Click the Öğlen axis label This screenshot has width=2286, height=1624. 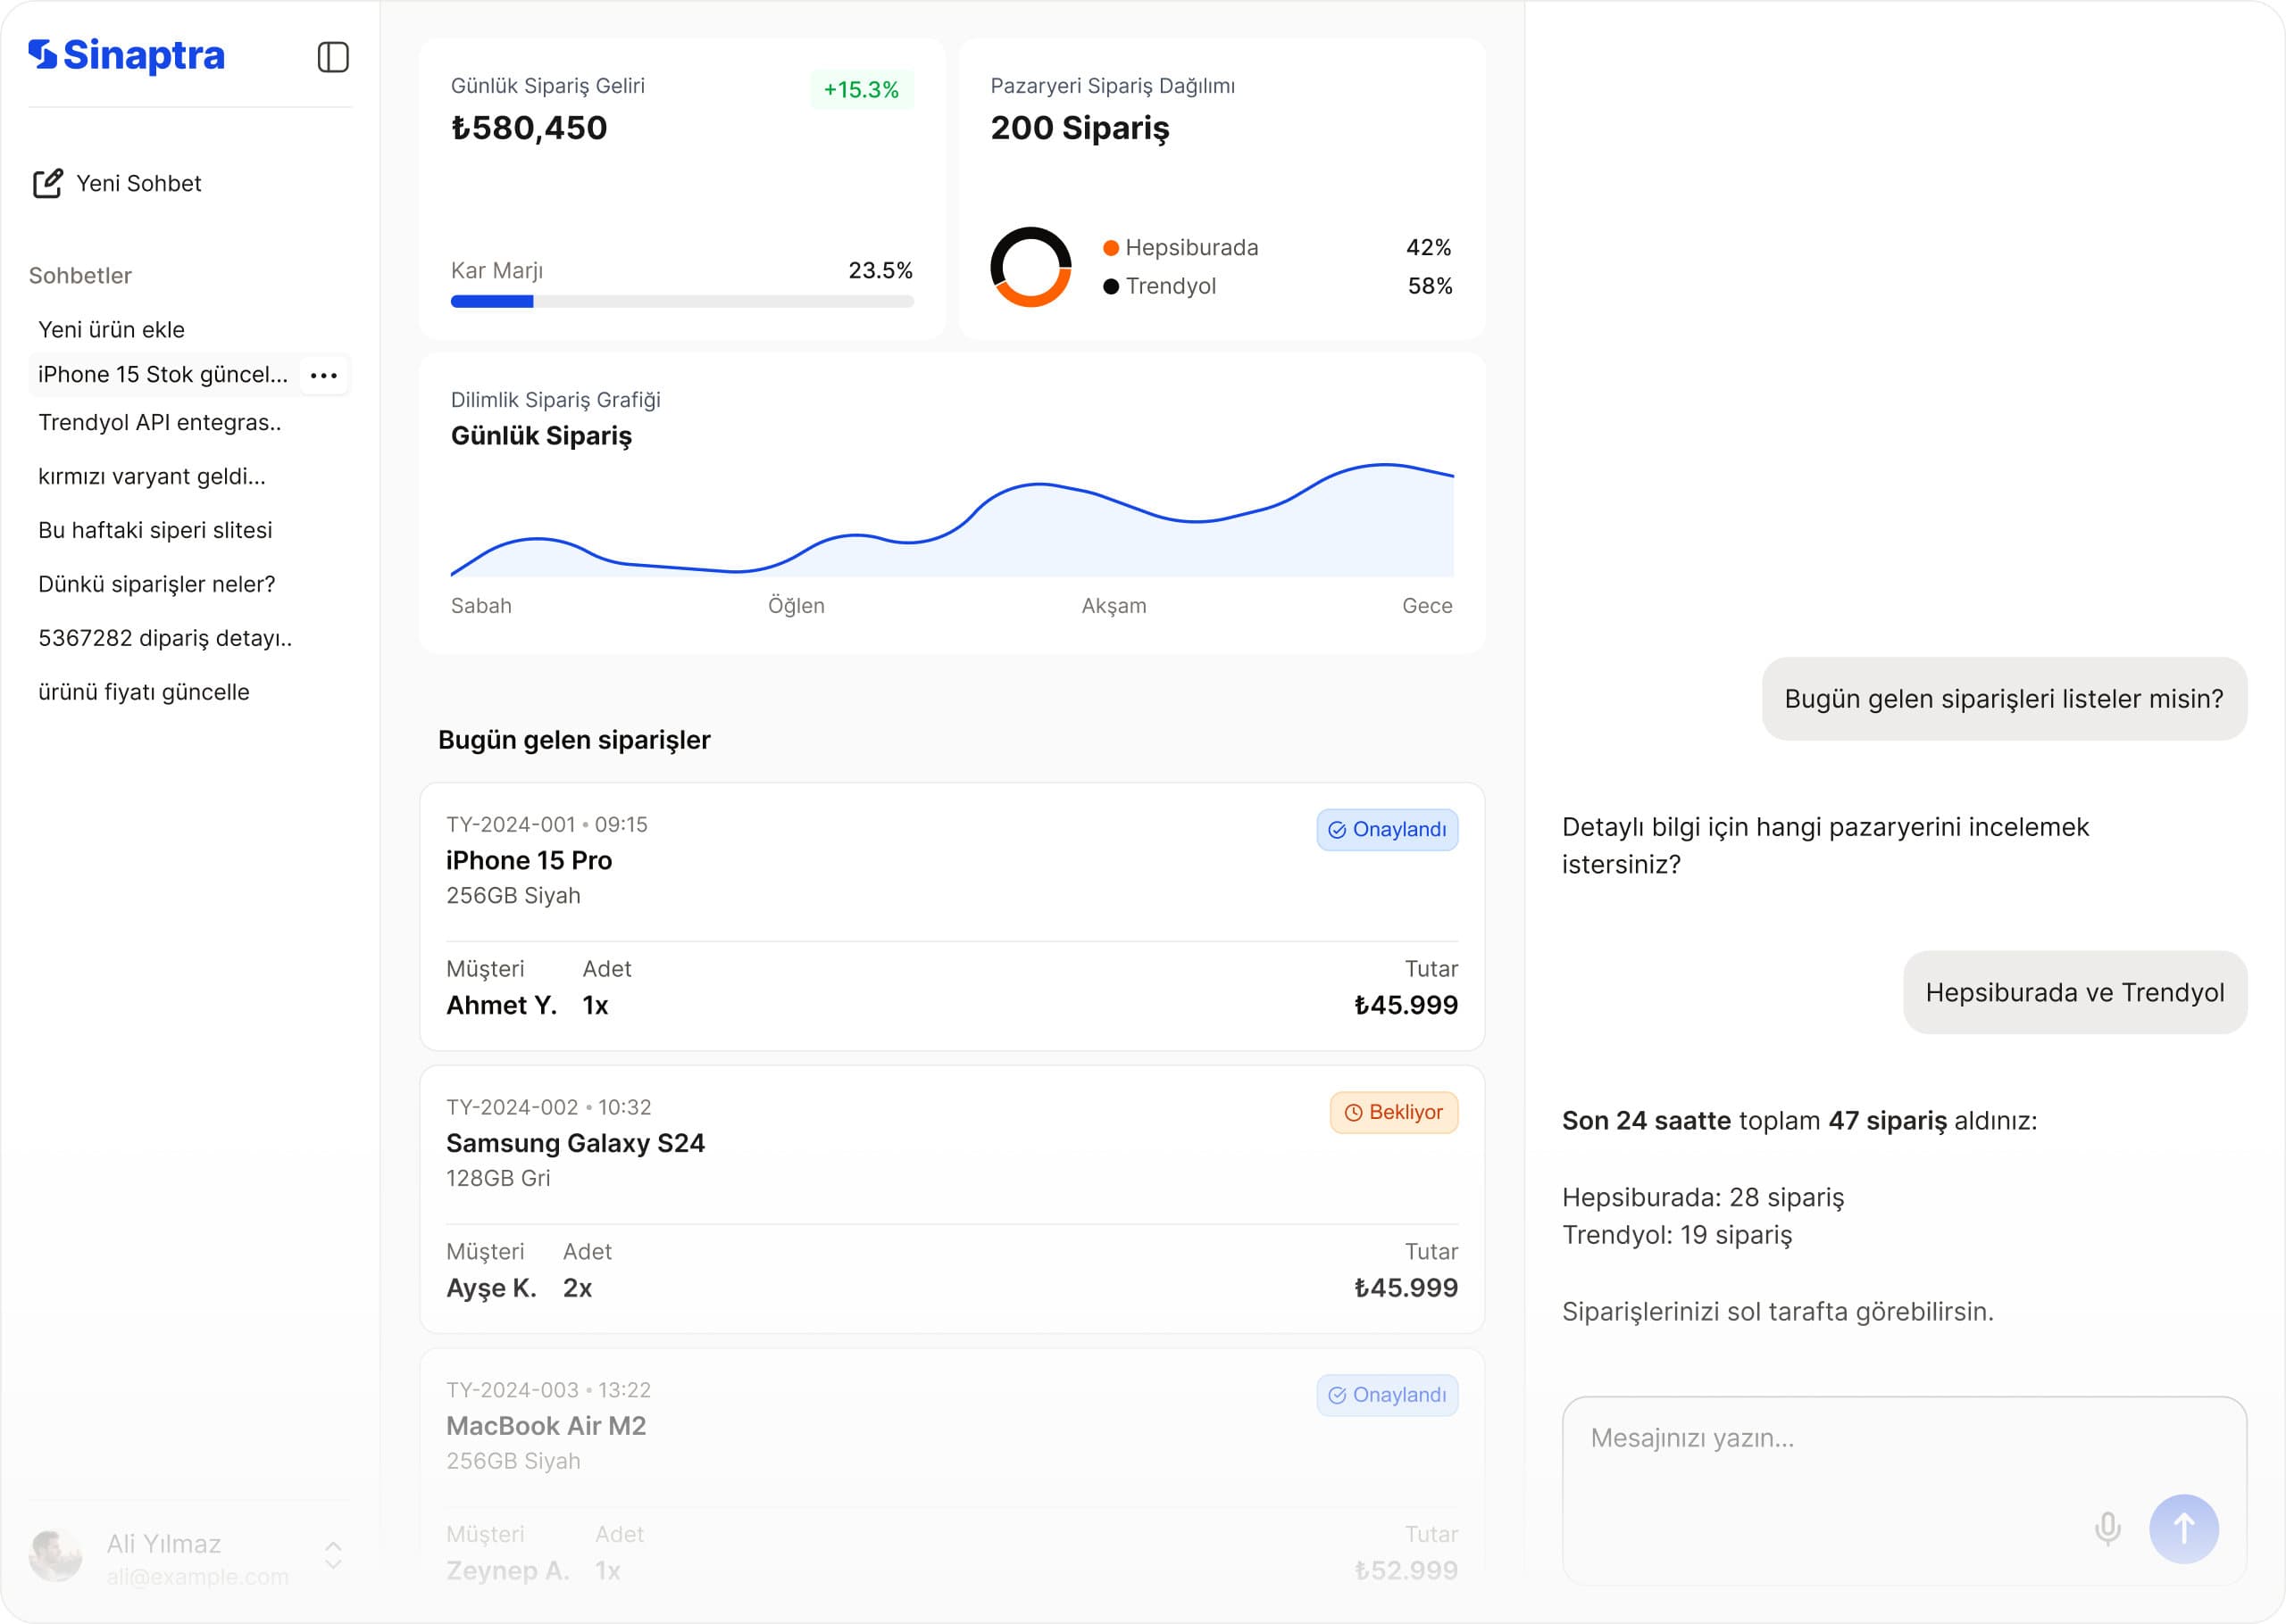(x=797, y=606)
